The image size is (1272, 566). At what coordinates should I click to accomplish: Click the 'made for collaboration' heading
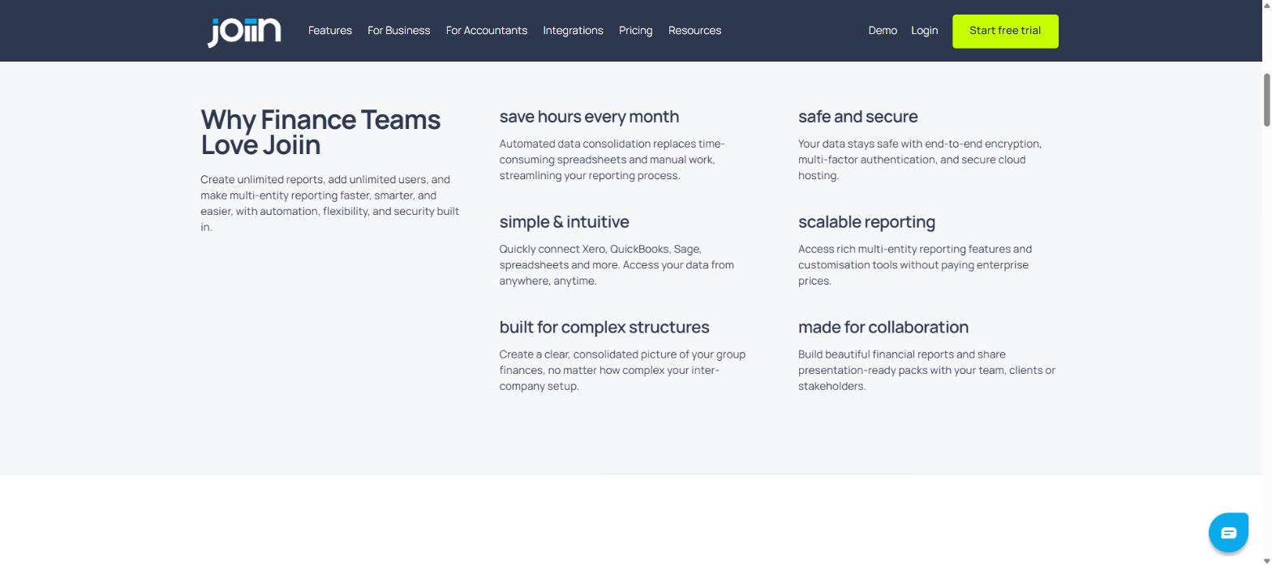(x=883, y=328)
